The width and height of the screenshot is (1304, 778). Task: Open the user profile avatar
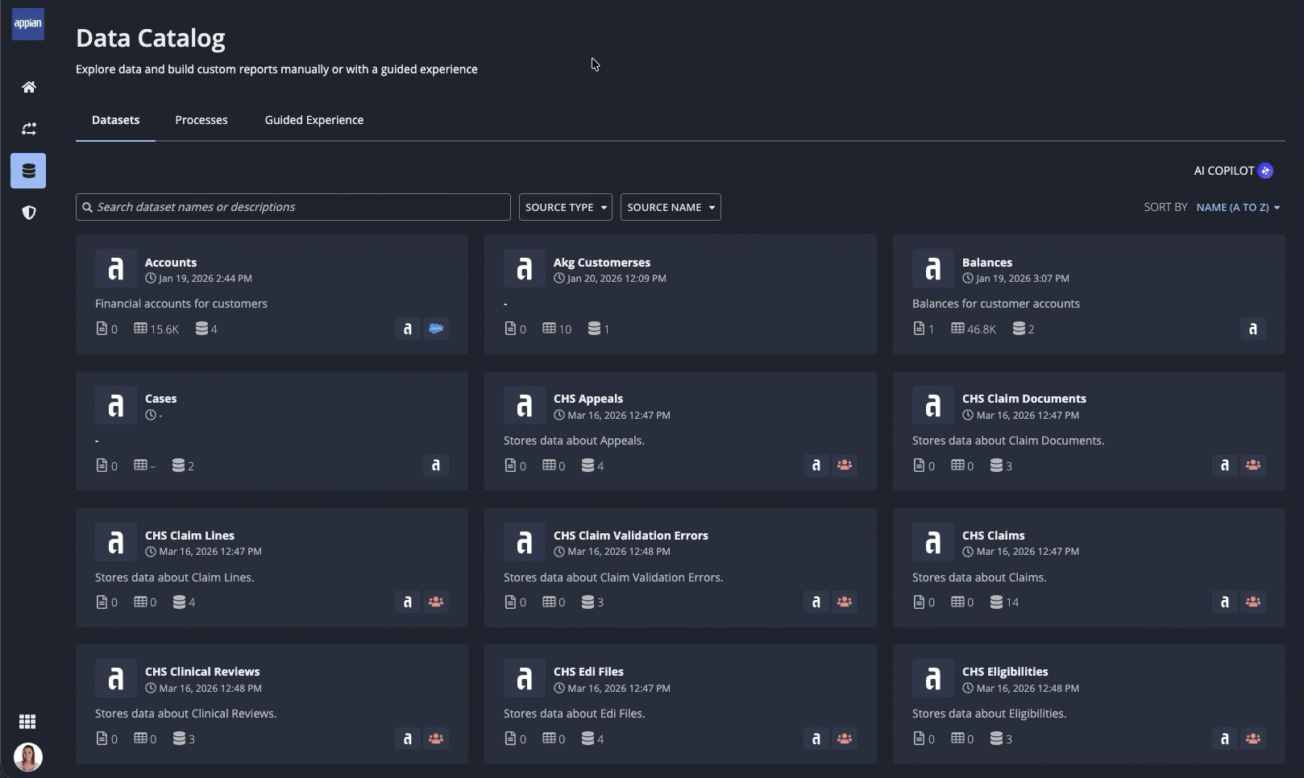point(28,757)
